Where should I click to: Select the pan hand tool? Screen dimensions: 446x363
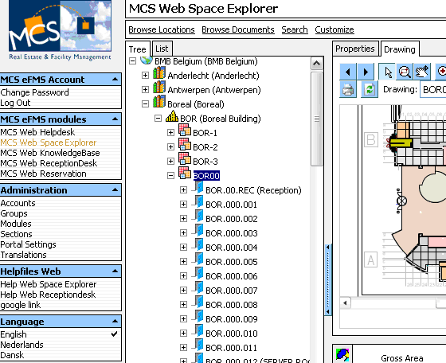click(x=422, y=72)
